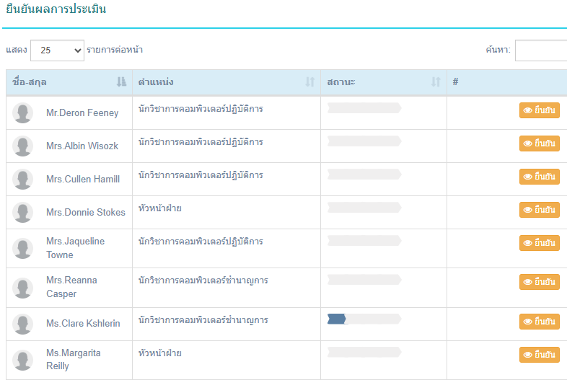
Task: Click the name text Ms.Margarita Reilly
Action: (x=74, y=359)
